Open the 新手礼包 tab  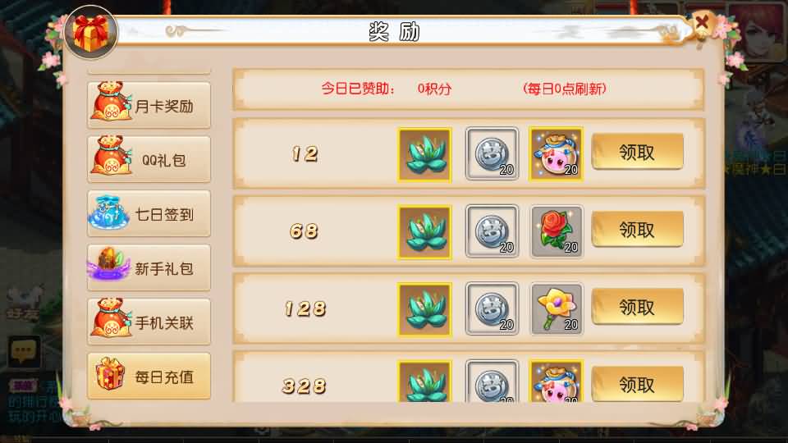click(x=149, y=267)
